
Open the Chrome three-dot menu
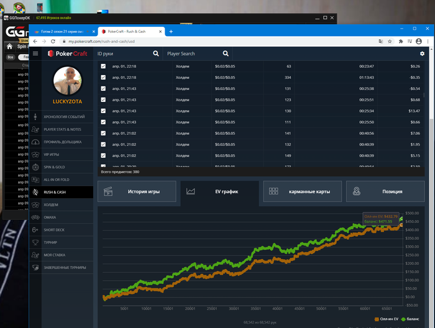pyautogui.click(x=428, y=42)
